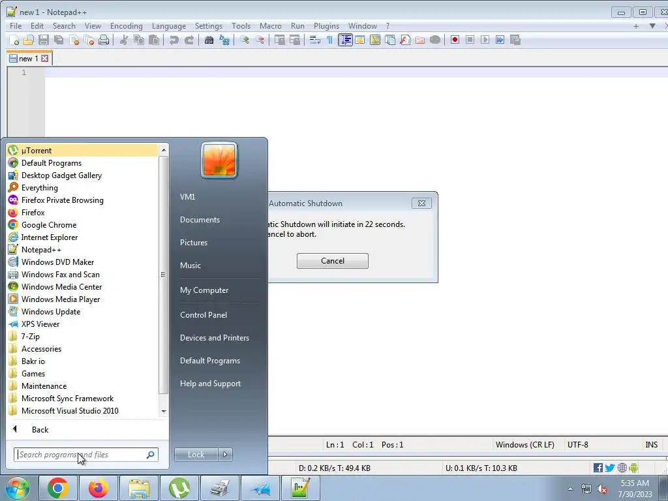Click the Save toolbar icon
668x501 pixels.
pos(44,40)
